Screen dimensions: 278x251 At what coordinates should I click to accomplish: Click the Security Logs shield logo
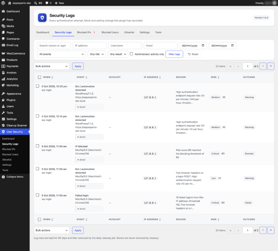click(x=42, y=17)
